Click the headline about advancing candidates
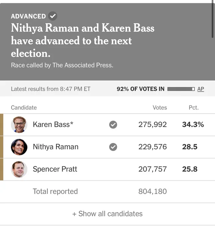Viewport: 215px width, 227px height. click(x=83, y=40)
